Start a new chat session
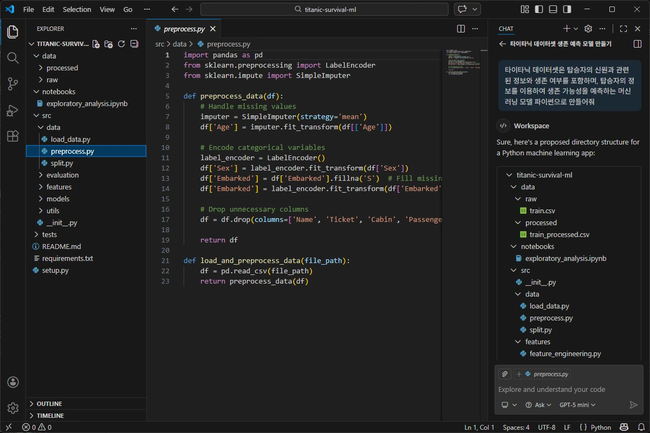Image resolution: width=650 pixels, height=433 pixels. click(x=565, y=29)
